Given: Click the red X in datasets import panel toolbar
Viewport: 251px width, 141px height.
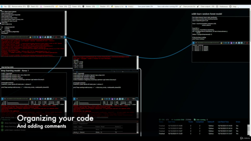Looking at the screenshot, I should [56, 37].
